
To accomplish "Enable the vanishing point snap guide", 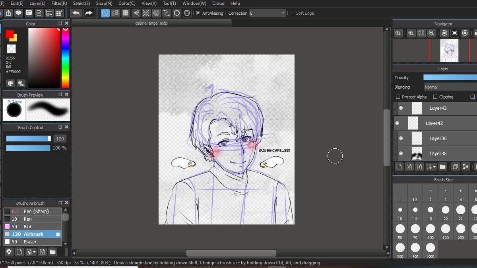I will click(x=136, y=13).
